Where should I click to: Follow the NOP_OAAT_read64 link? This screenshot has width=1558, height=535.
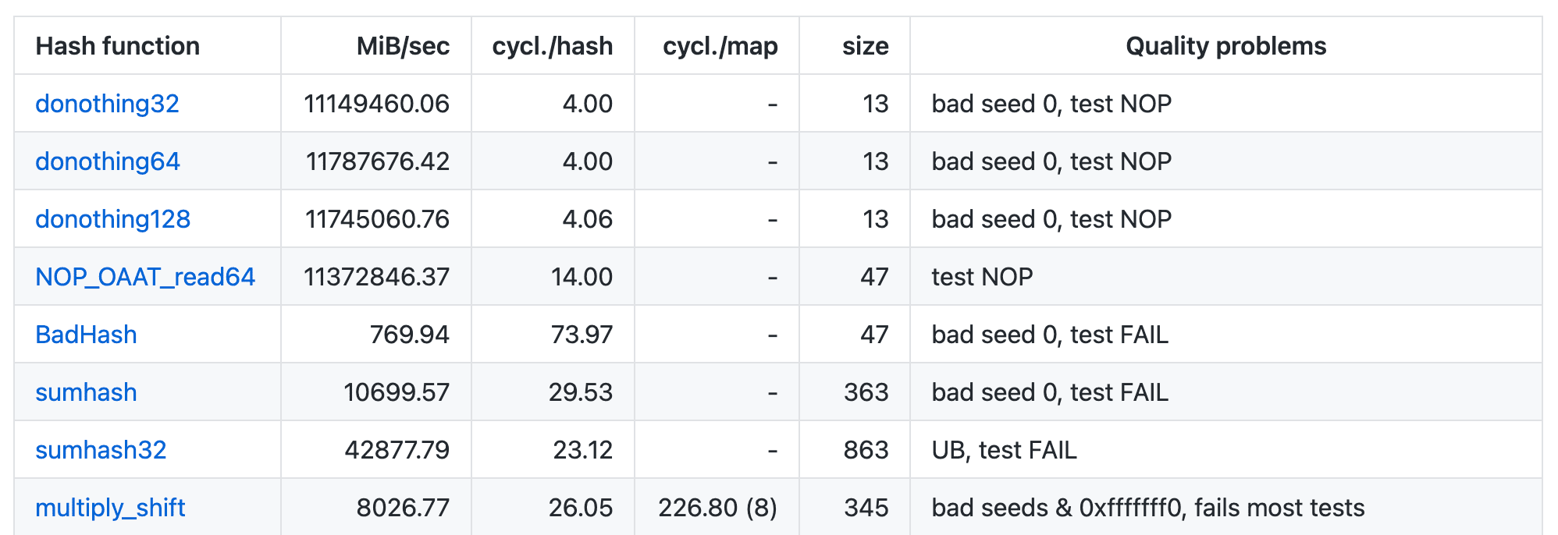pyautogui.click(x=145, y=277)
